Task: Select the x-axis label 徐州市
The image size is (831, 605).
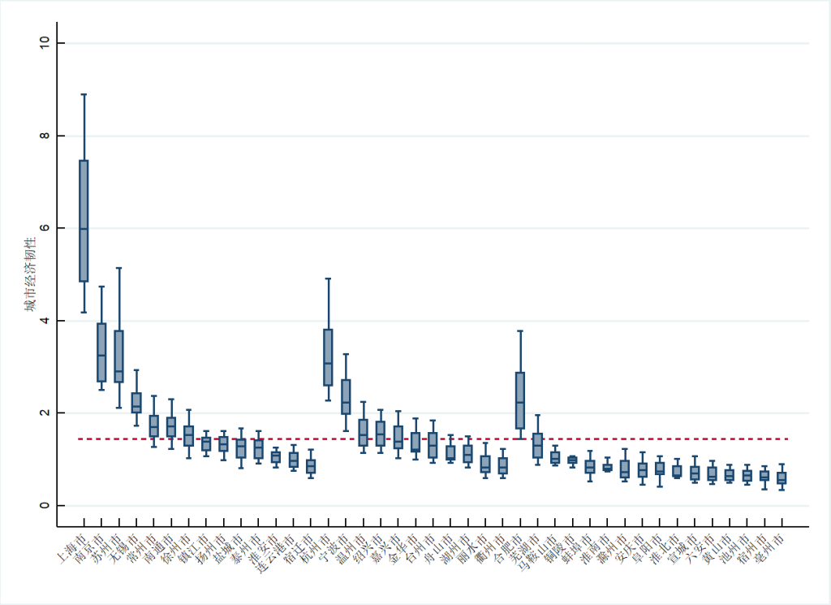Action: (x=176, y=549)
